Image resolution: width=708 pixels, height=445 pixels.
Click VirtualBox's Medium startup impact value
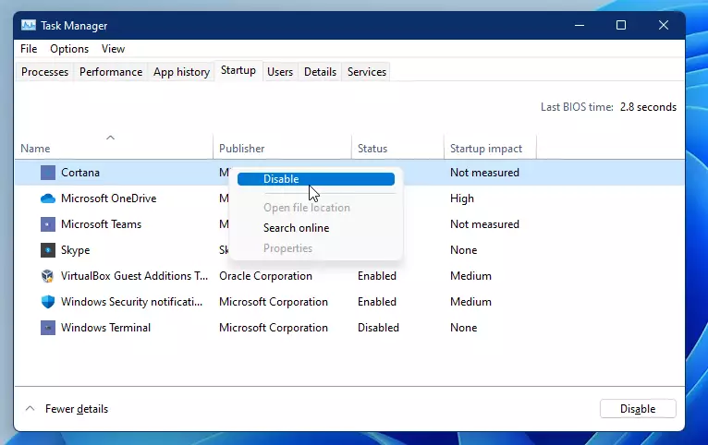click(x=470, y=276)
